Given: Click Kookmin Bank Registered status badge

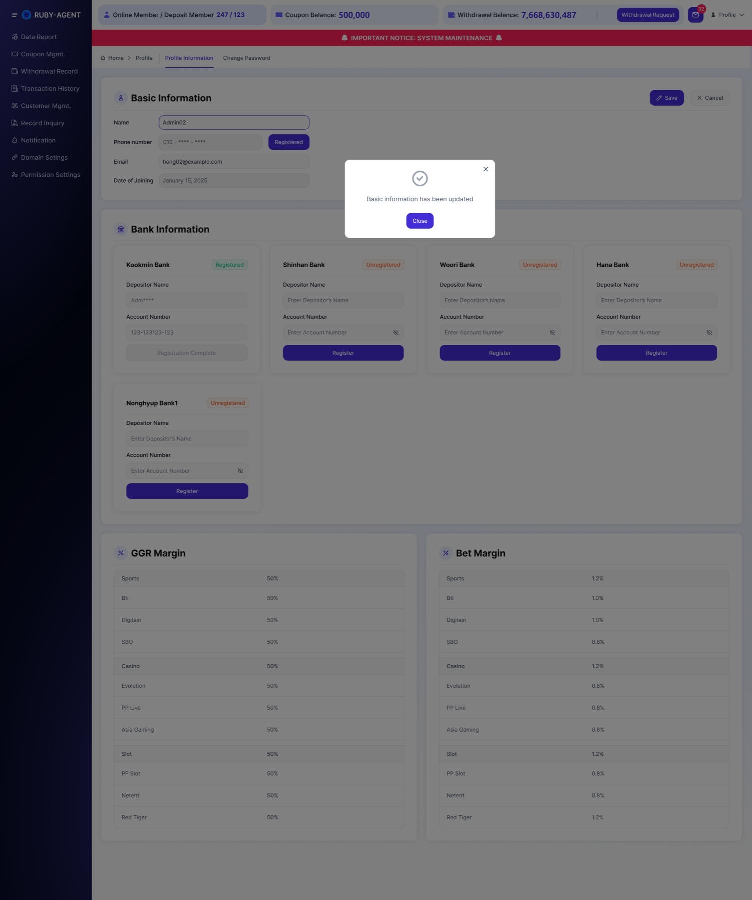Looking at the screenshot, I should tap(230, 265).
